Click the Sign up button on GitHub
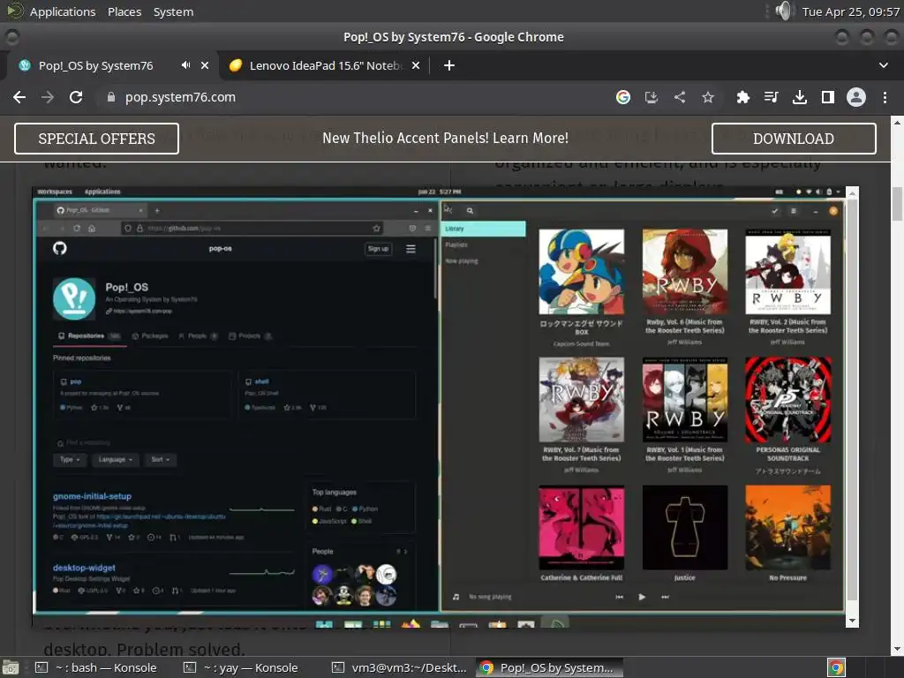904x678 pixels. [378, 248]
